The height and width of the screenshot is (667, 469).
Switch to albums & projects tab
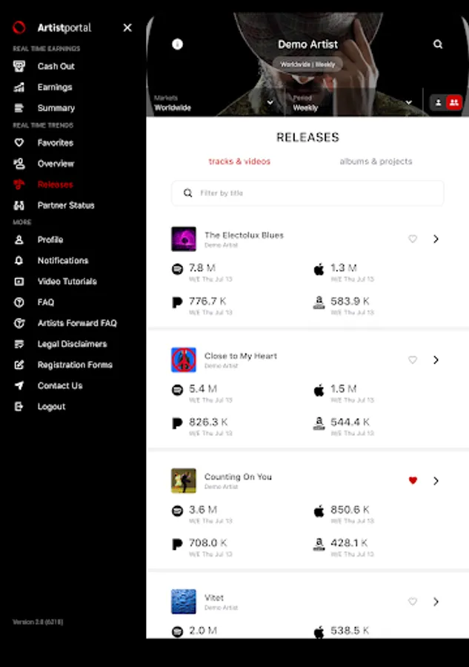[376, 162]
